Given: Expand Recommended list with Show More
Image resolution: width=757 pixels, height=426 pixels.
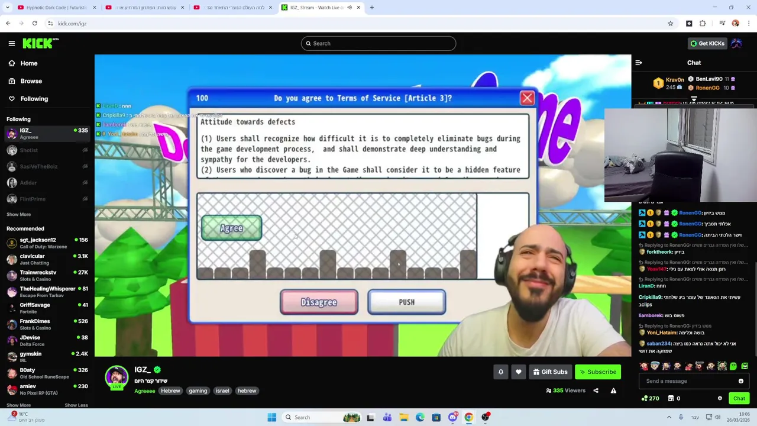Looking at the screenshot, I should [x=18, y=405].
